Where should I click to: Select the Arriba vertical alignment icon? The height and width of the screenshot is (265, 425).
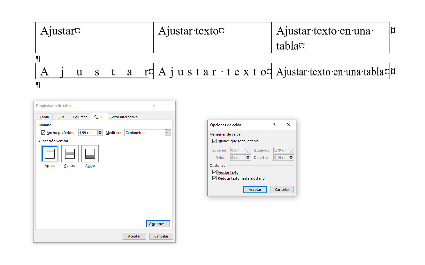[50, 154]
